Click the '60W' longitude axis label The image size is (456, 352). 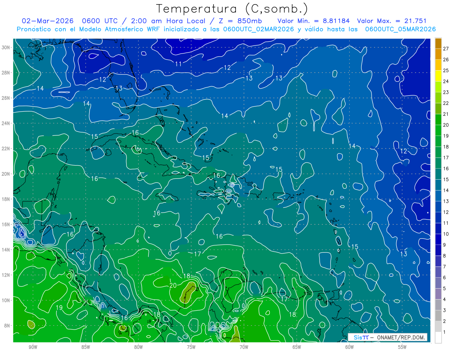(350, 347)
